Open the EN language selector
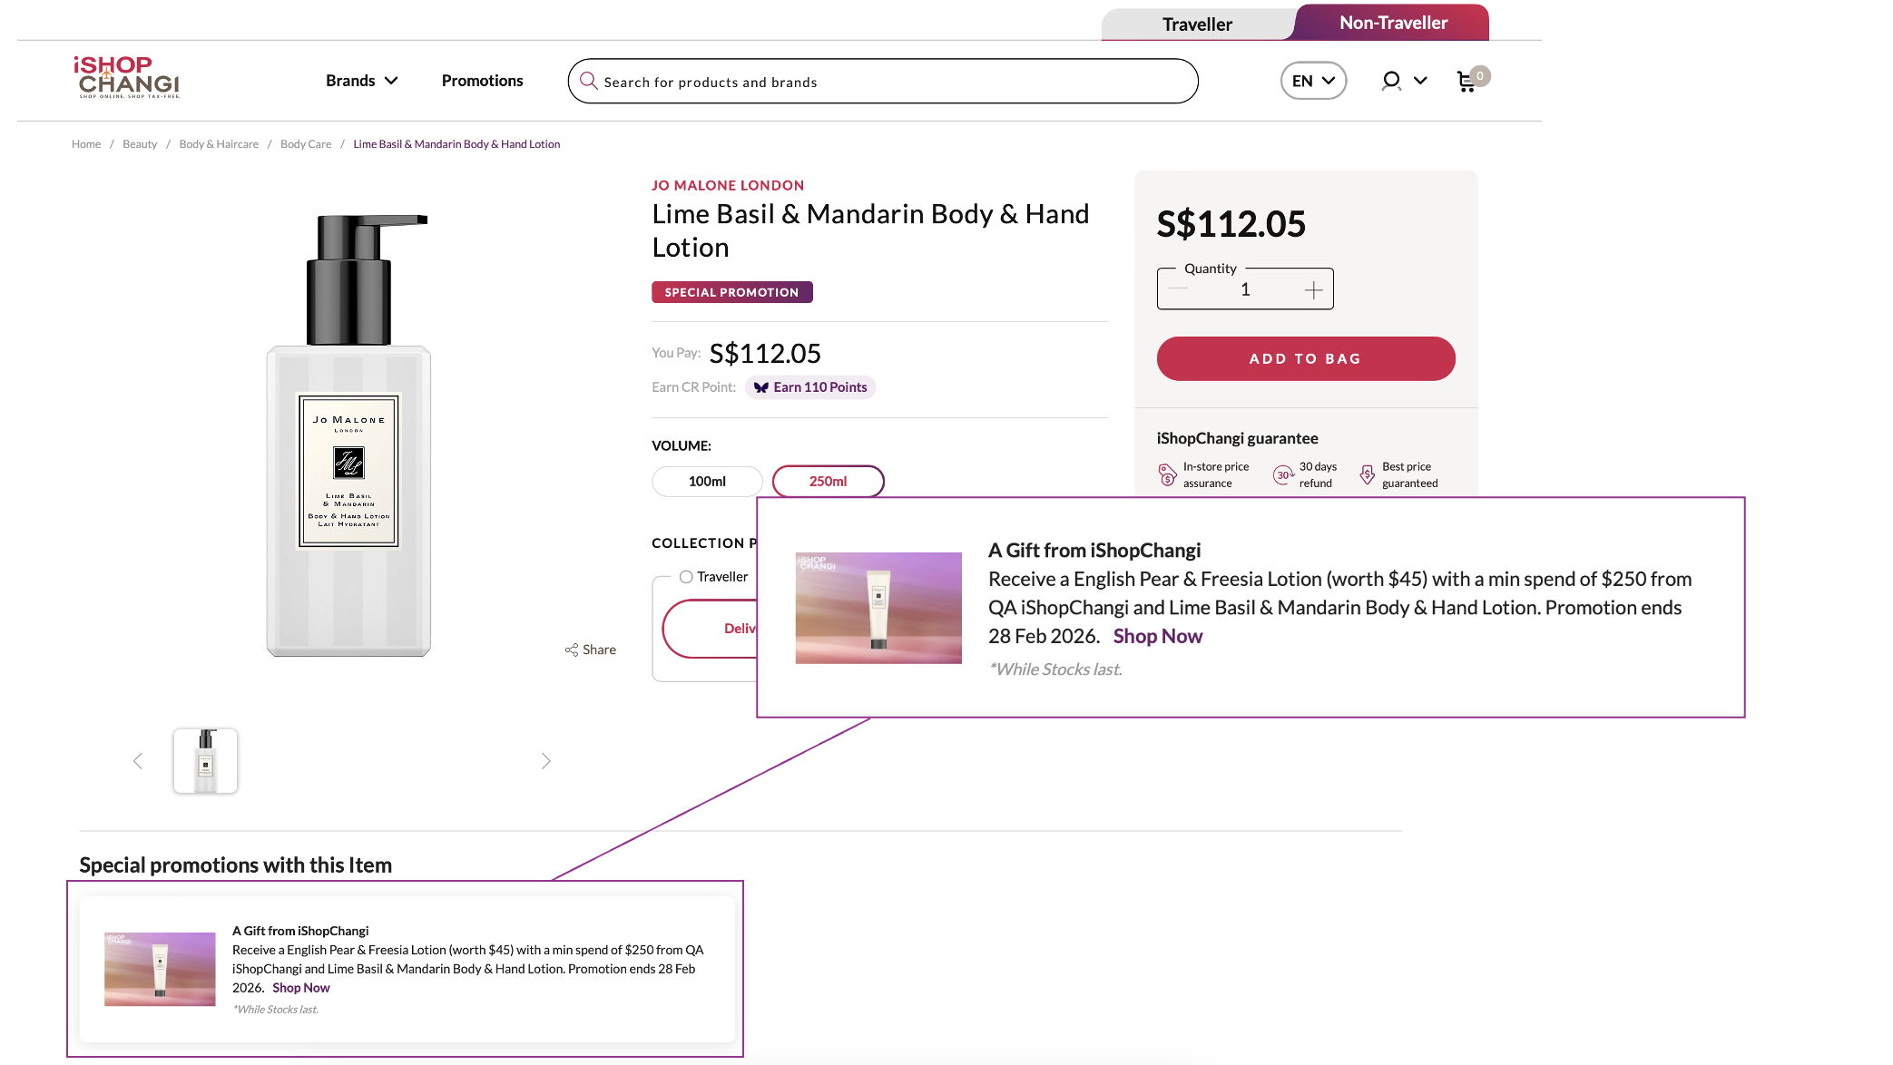 1313,81
